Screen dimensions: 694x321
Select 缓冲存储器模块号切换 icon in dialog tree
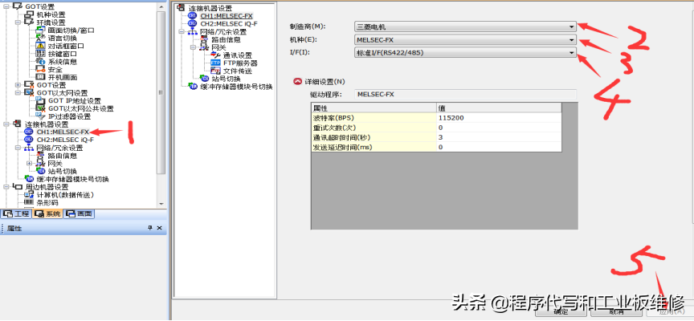(x=193, y=87)
